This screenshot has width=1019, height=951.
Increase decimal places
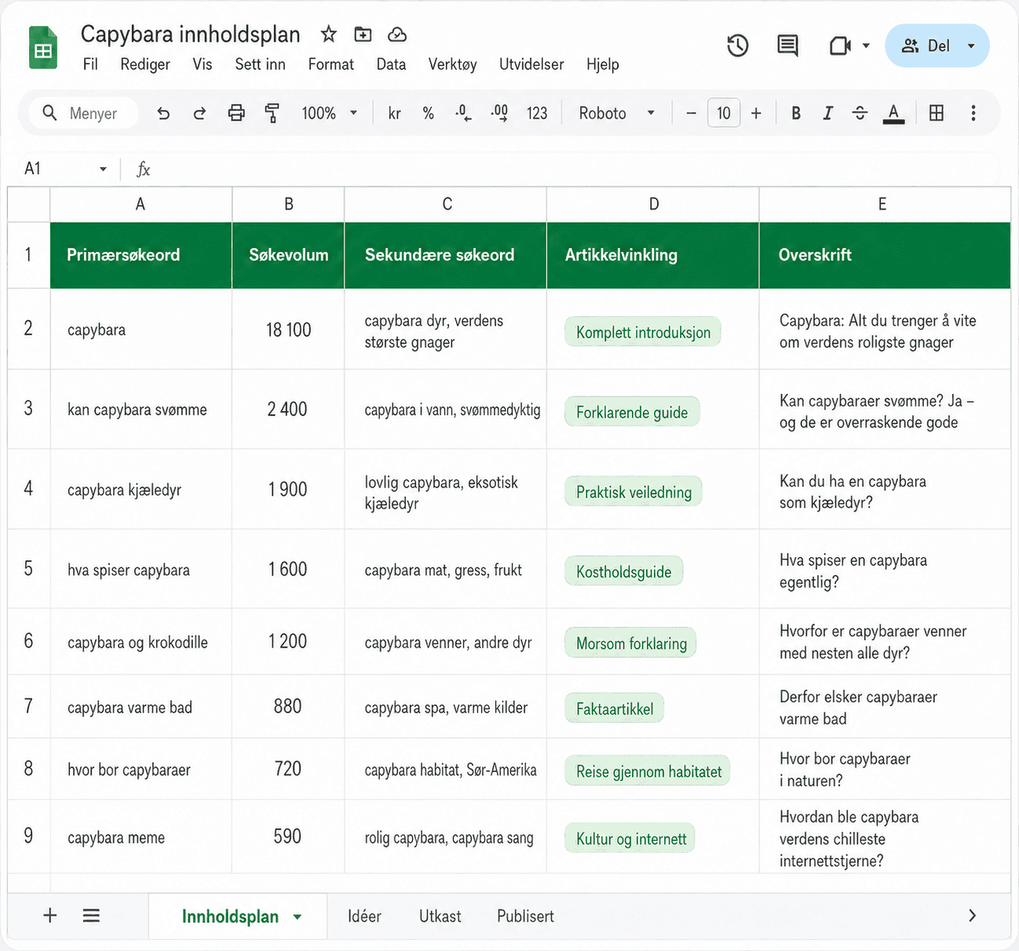coord(499,113)
